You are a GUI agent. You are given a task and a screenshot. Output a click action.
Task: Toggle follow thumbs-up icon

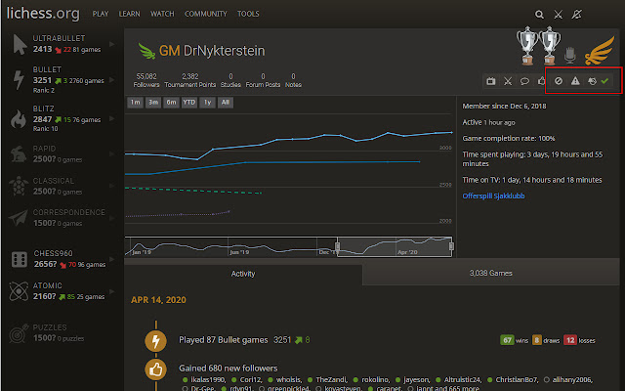(x=540, y=81)
